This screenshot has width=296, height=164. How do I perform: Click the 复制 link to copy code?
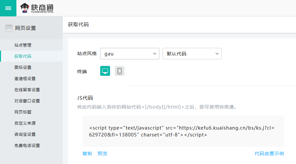point(87,154)
